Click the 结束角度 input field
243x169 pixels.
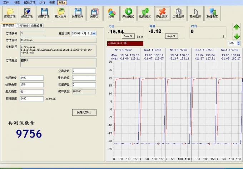pos(32,85)
